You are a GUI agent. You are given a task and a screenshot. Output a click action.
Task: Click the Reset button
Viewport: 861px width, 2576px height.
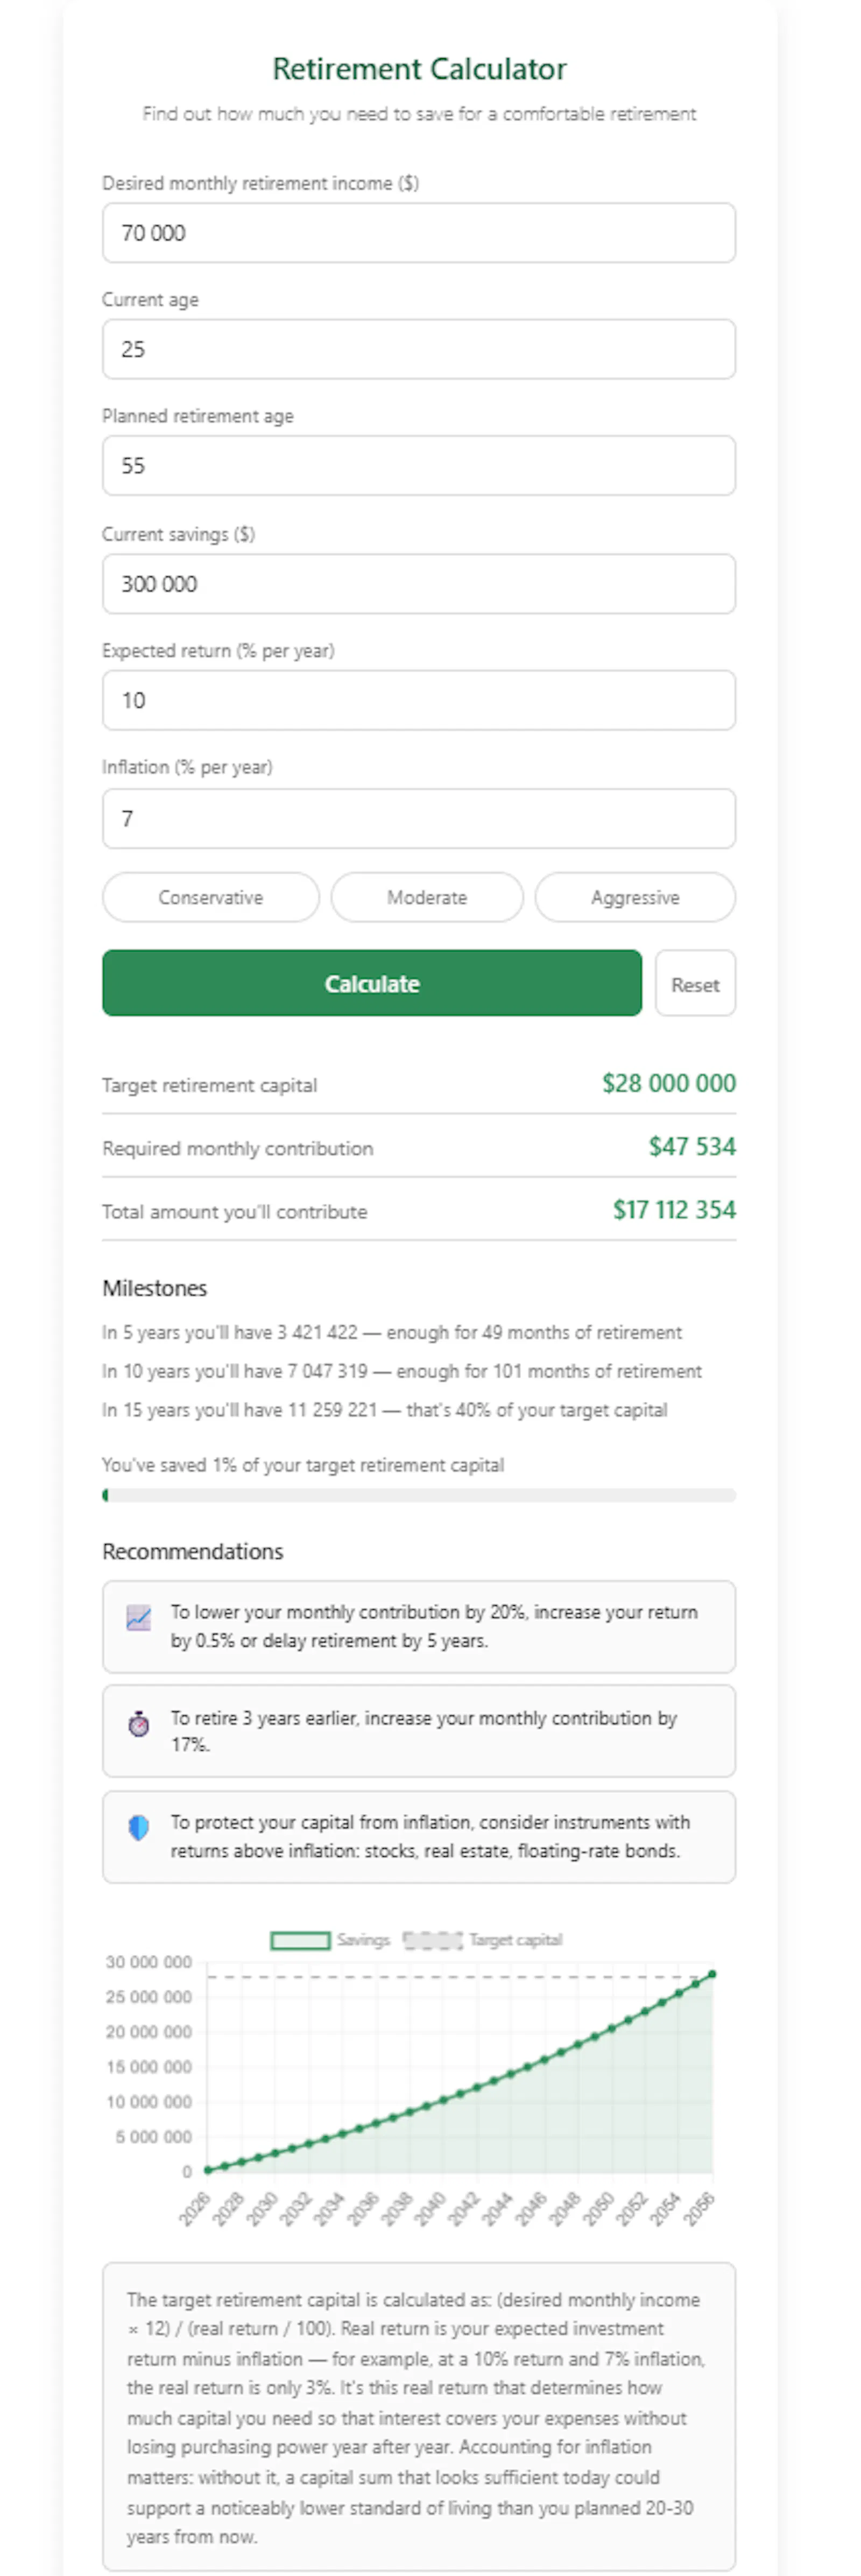pos(695,983)
